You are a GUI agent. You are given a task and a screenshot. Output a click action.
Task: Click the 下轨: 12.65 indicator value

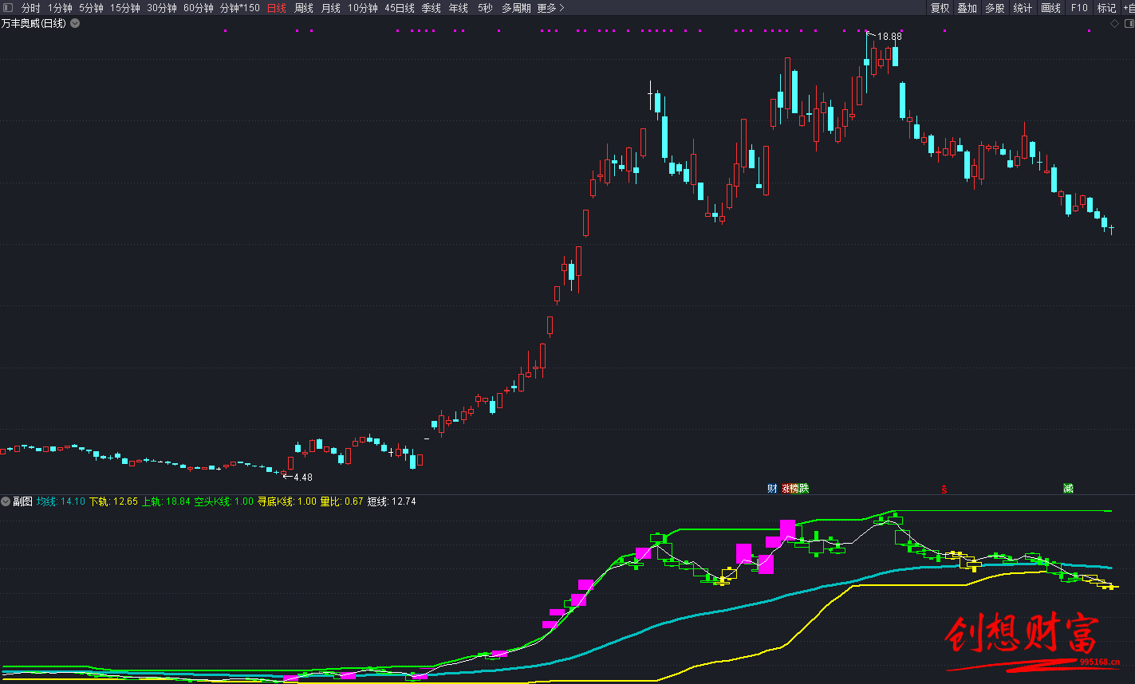coord(113,501)
